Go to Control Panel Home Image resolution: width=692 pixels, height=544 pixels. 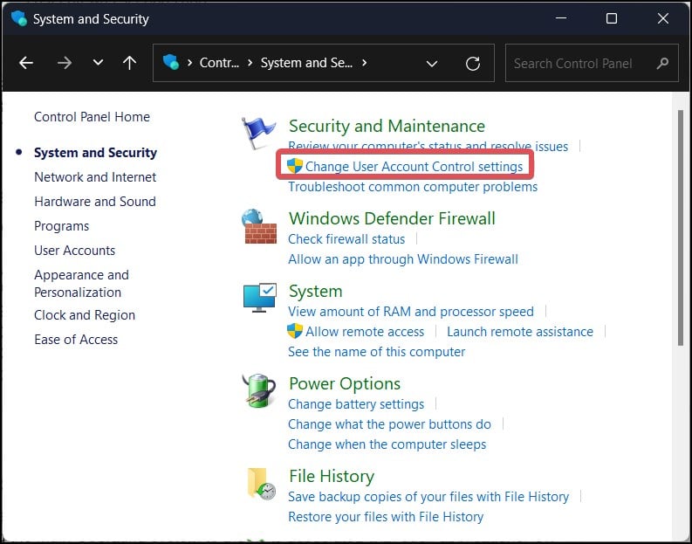(x=92, y=117)
